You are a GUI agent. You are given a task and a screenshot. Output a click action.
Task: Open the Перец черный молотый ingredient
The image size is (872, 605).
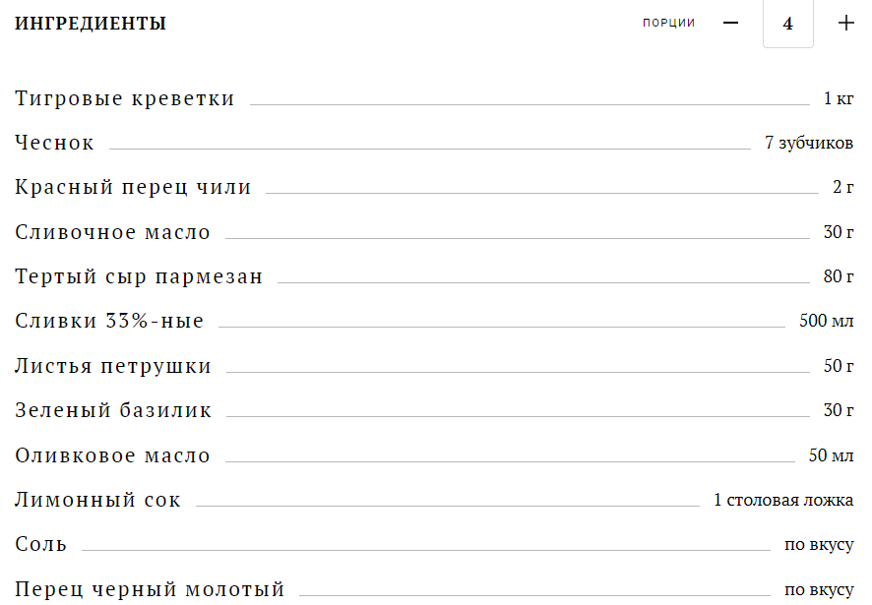150,589
